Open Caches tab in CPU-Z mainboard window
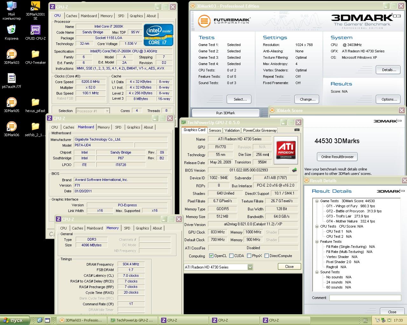407x325 pixels. tap(68, 127)
